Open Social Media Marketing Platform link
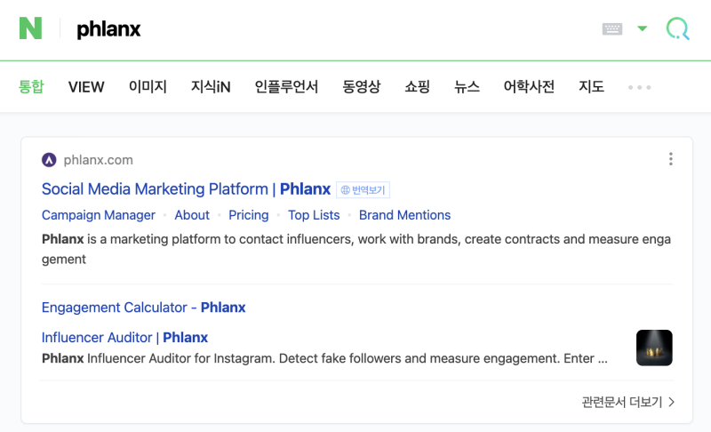This screenshot has height=432, width=711. point(186,189)
